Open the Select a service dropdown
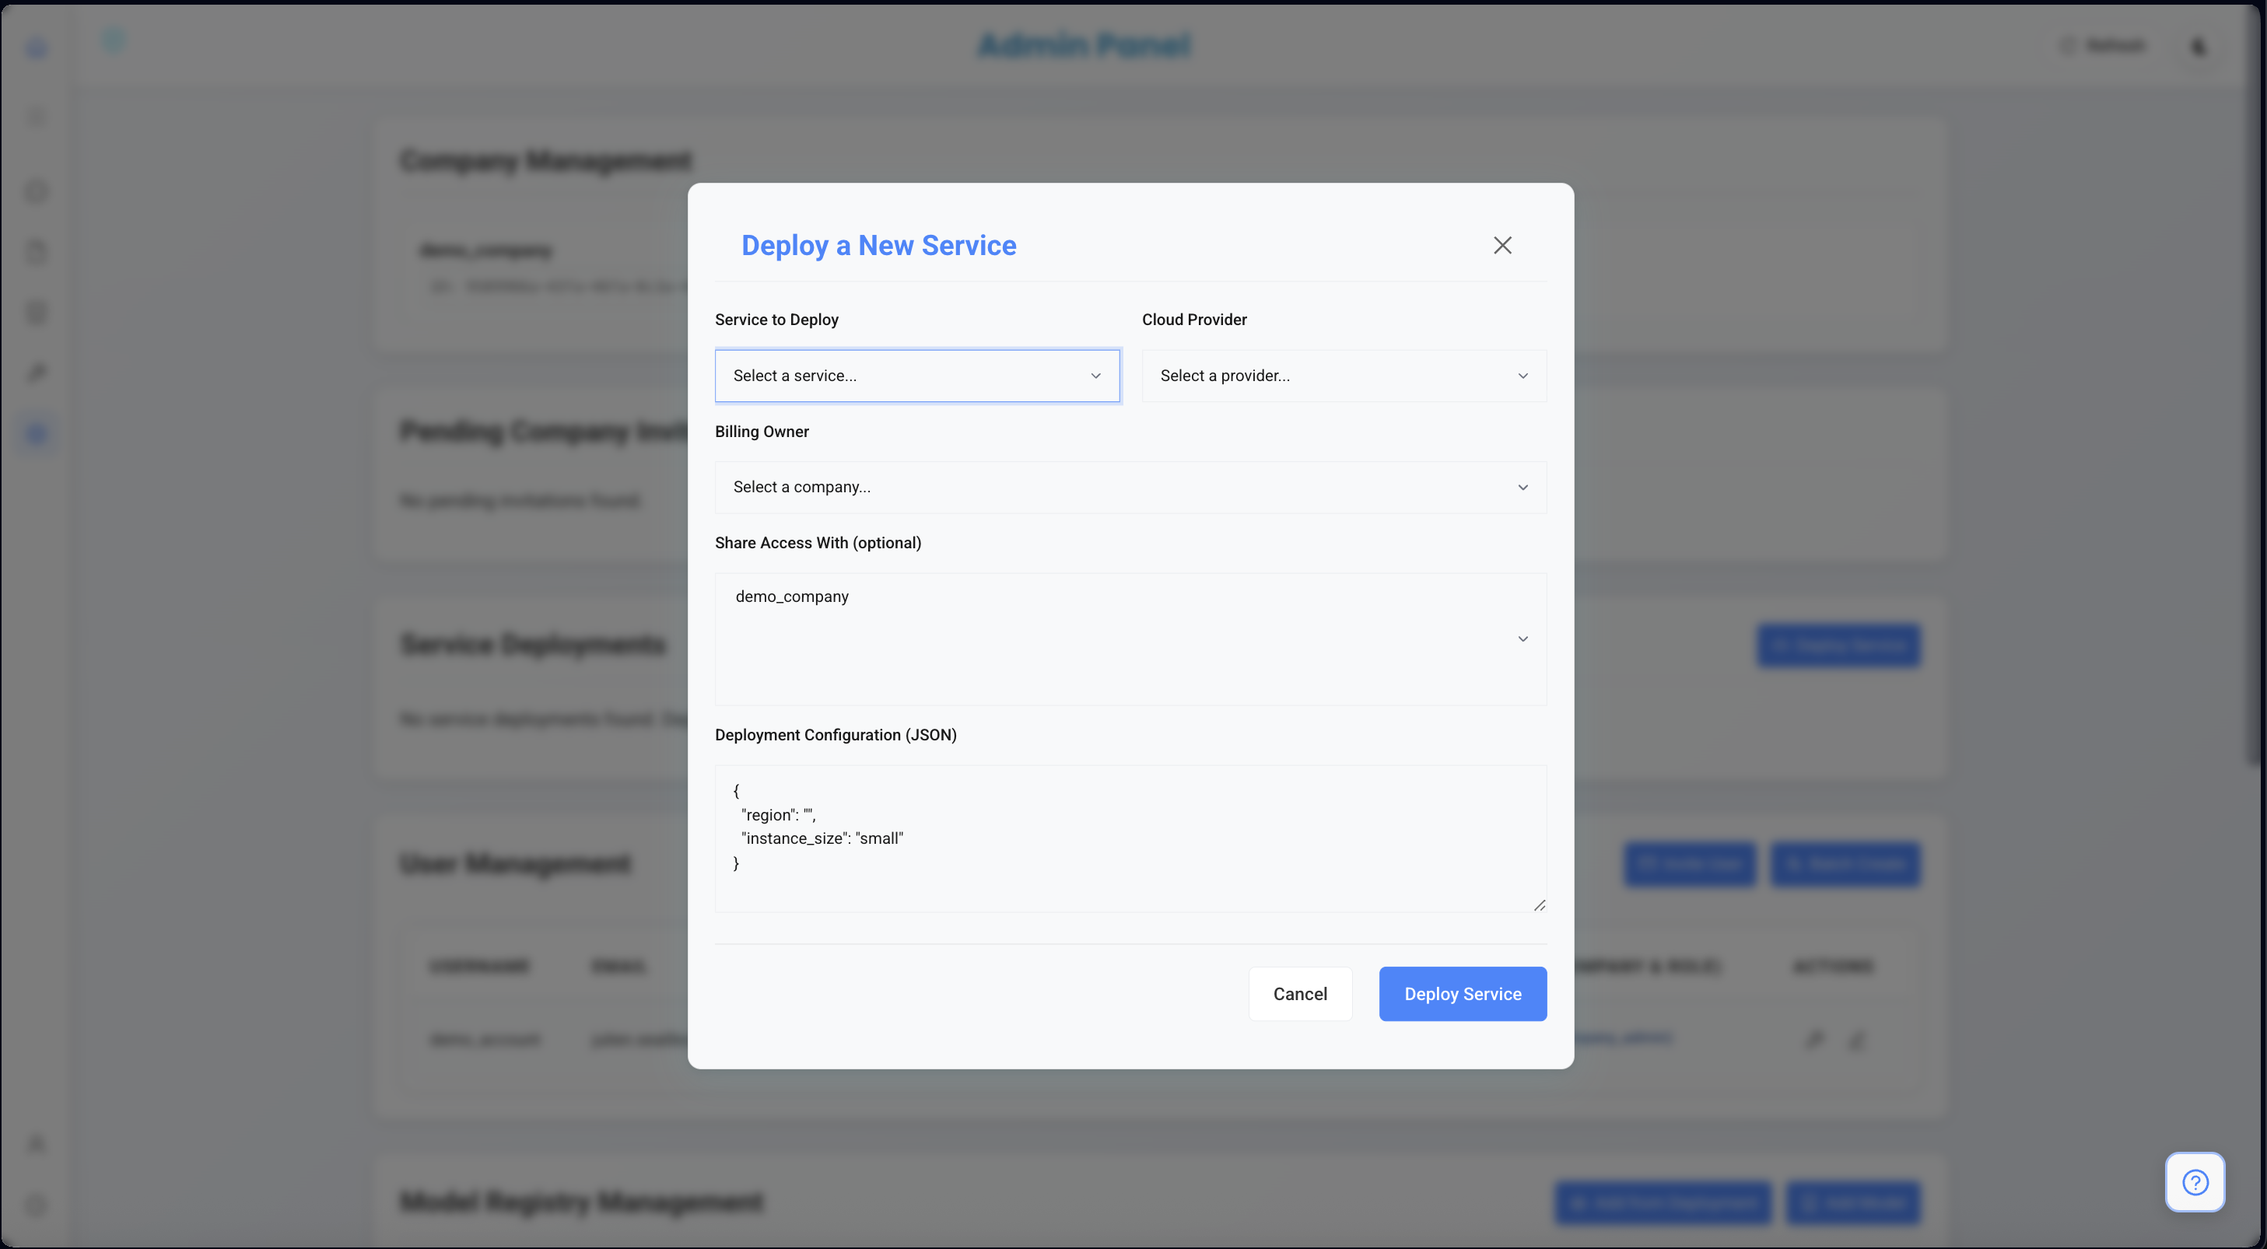 (917, 376)
